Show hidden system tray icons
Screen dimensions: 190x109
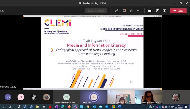click(154, 107)
